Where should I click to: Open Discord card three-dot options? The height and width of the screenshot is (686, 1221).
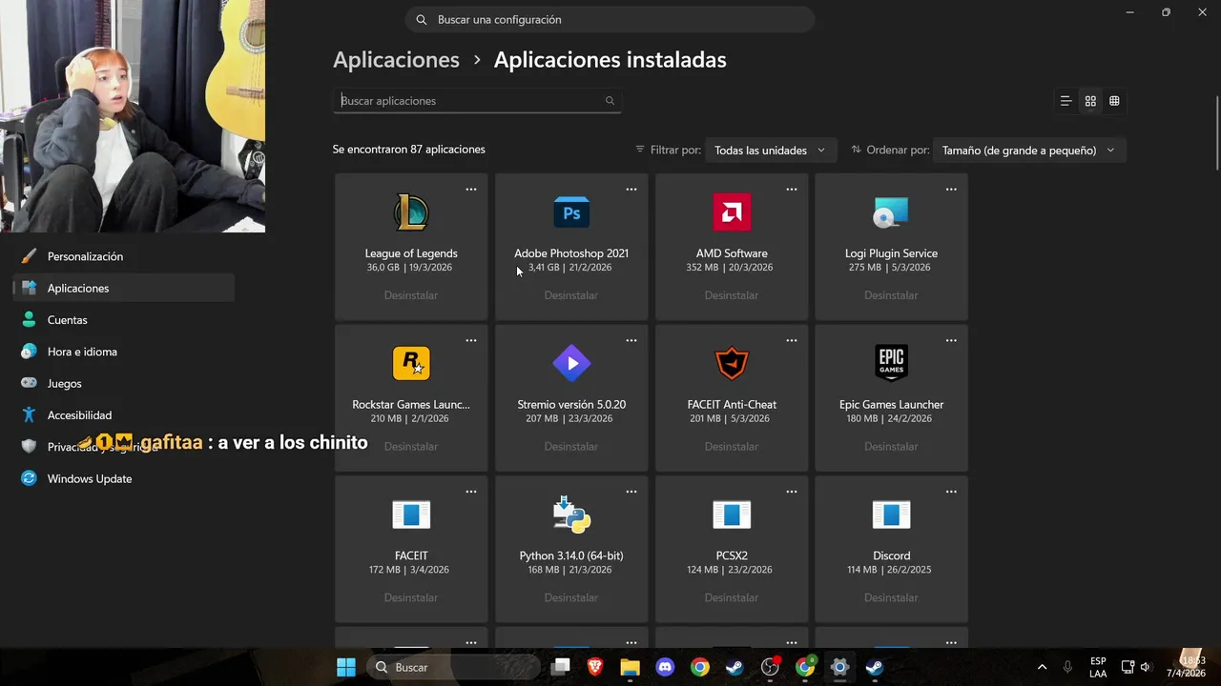pyautogui.click(x=951, y=492)
